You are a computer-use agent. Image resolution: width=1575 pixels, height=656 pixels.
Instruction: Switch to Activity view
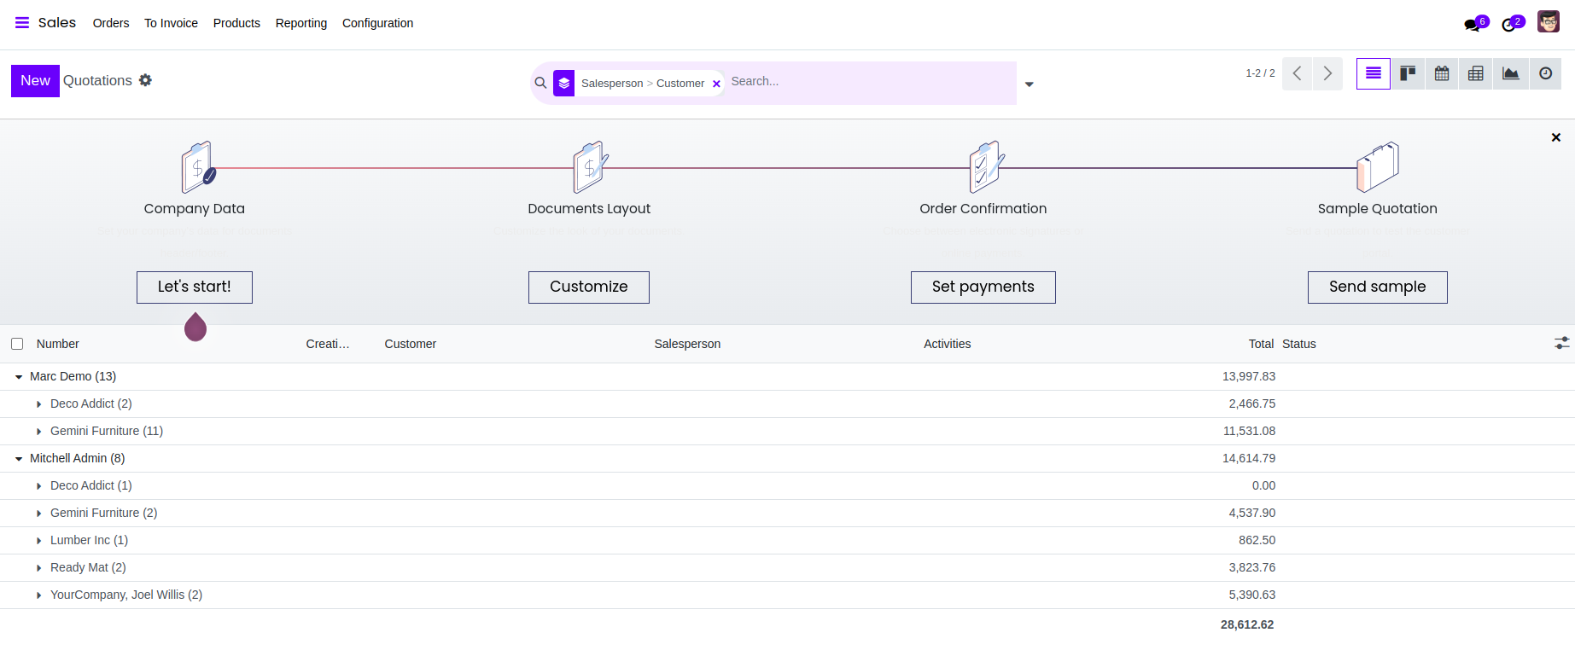1545,73
